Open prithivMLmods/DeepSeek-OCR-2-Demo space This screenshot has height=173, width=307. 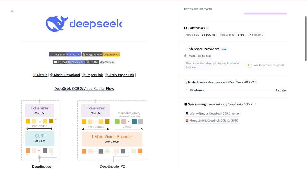(x=212, y=114)
